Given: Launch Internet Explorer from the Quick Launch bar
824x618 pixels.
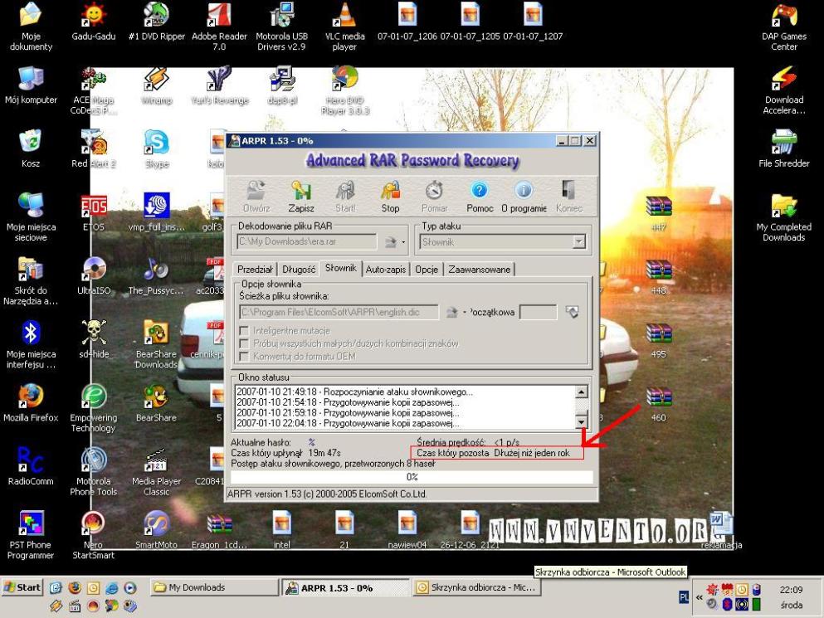Looking at the screenshot, I should (111, 587).
